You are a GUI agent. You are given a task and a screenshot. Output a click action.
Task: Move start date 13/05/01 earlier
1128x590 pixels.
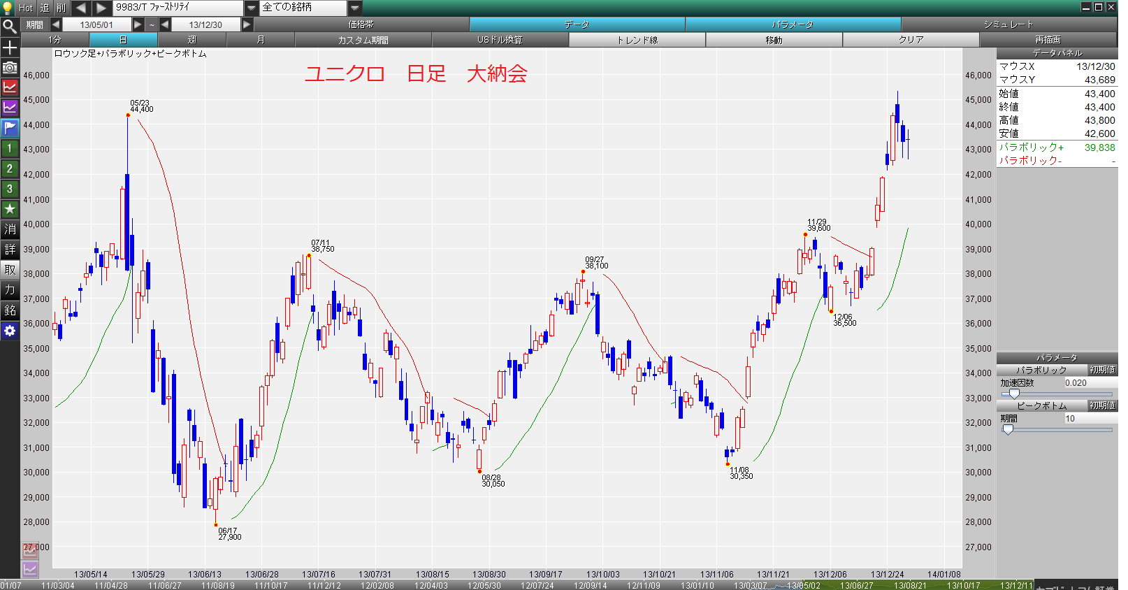coord(55,24)
